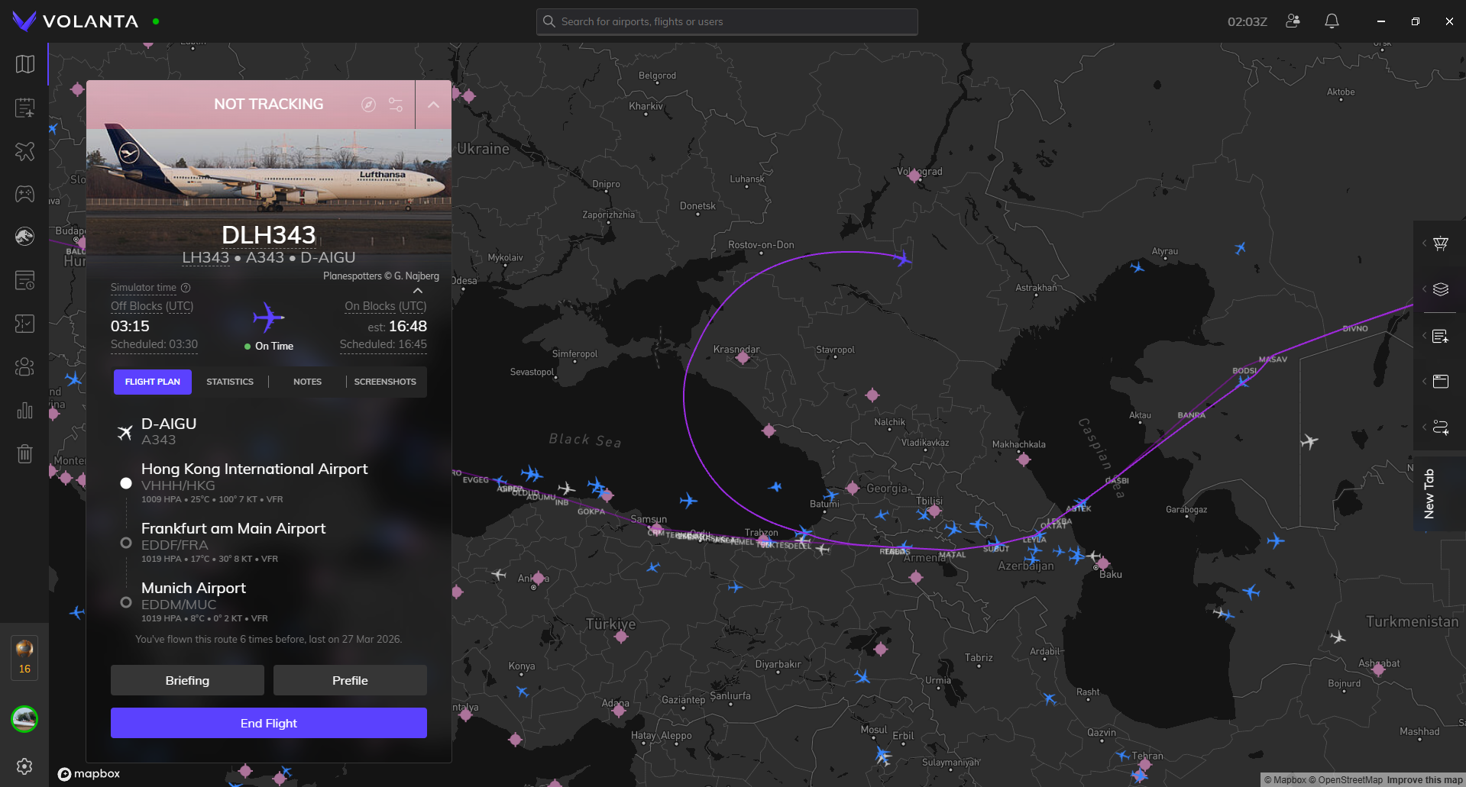1466x787 pixels.
Task: Select Munich Airport radio marker
Action: click(126, 602)
